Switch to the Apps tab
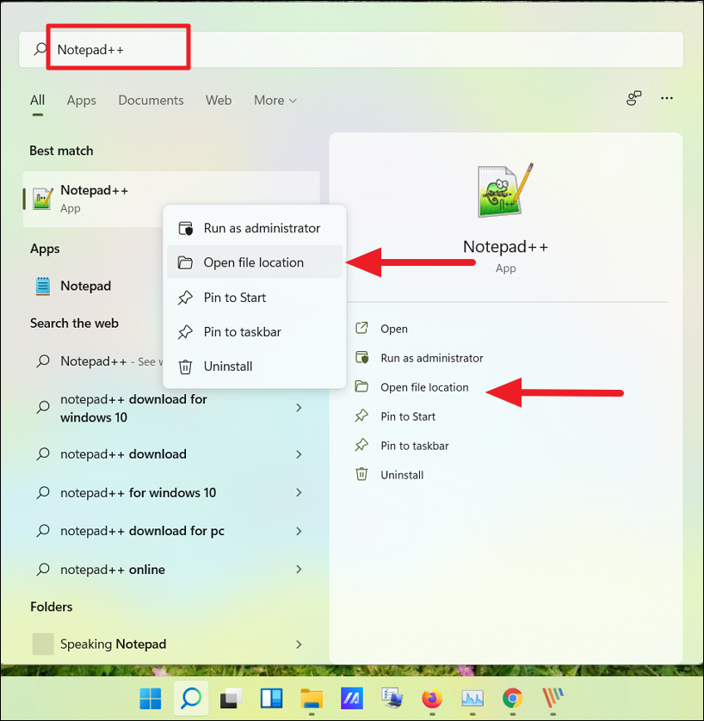The height and width of the screenshot is (721, 704). coord(81,100)
